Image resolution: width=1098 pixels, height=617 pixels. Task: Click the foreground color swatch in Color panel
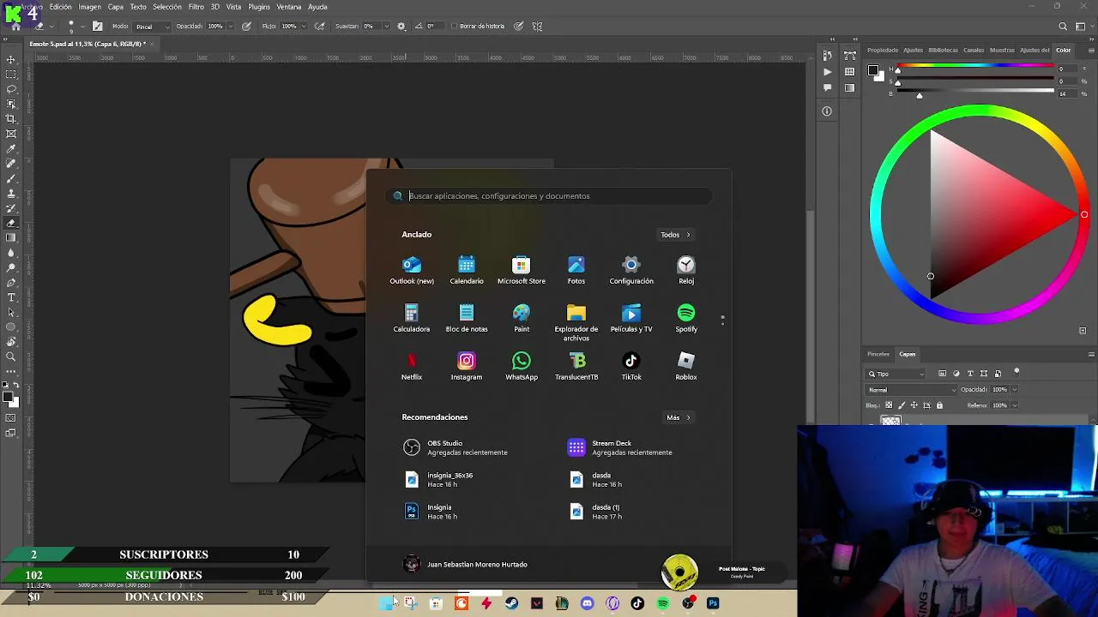click(x=872, y=70)
